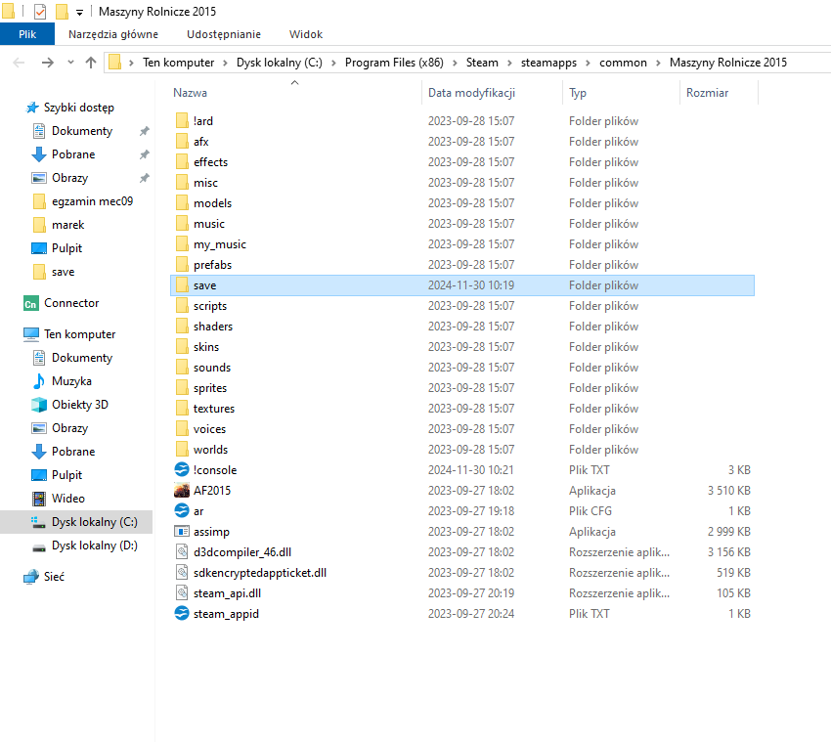The image size is (831, 742).
Task: Select Connector in navigation pane
Action: point(71,303)
